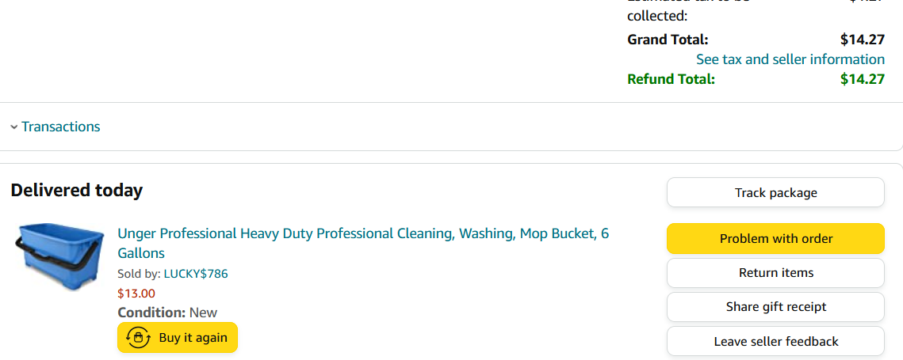Click the Refund Total label
The width and height of the screenshot is (903, 360).
[671, 79]
